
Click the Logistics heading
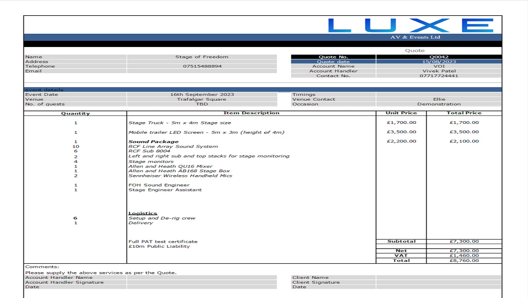pos(143,213)
